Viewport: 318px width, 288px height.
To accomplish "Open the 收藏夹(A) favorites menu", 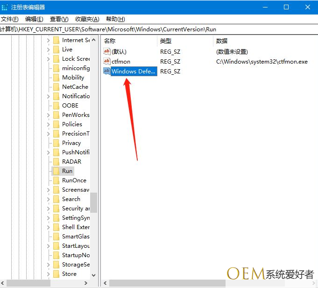I will pyautogui.click(x=87, y=19).
